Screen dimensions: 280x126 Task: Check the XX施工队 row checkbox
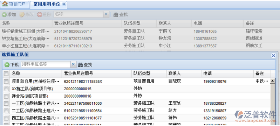6,89
